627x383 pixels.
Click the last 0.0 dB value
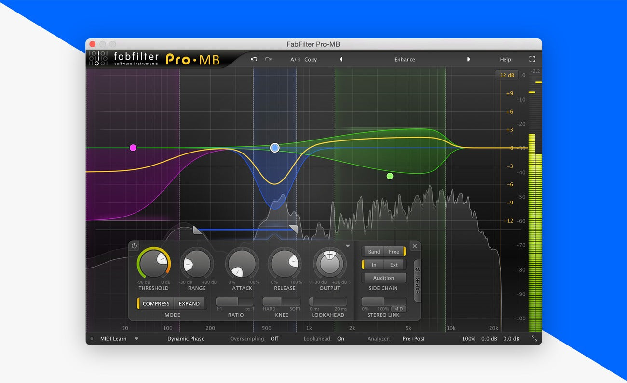511,339
